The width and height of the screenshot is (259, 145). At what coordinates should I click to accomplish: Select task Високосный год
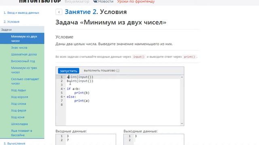tap(23, 61)
